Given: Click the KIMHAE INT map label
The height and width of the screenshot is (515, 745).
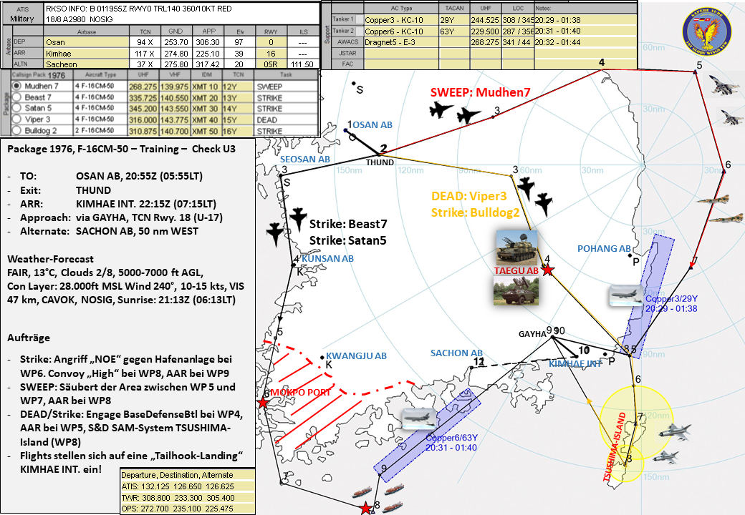Looking at the screenshot, I should click(575, 364).
